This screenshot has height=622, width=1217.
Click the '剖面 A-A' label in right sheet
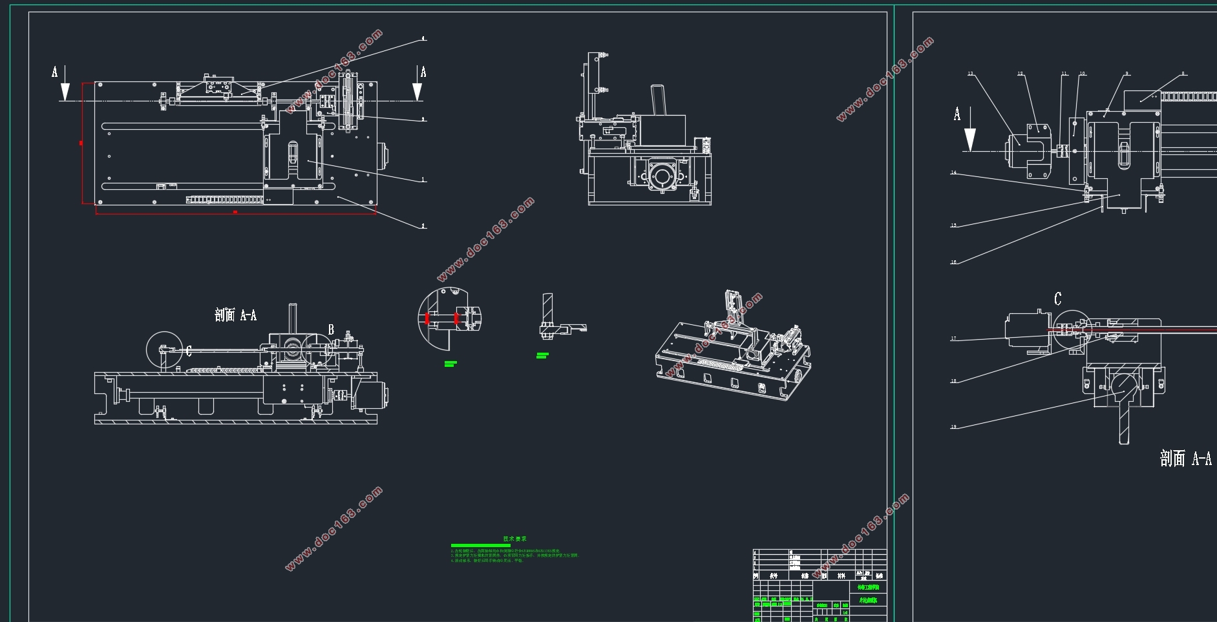tap(1186, 459)
